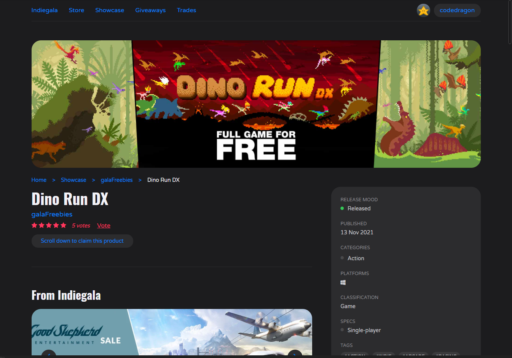Viewport: 512px width, 358px height.
Task: Open the codedragon account button
Action: pyautogui.click(x=457, y=10)
